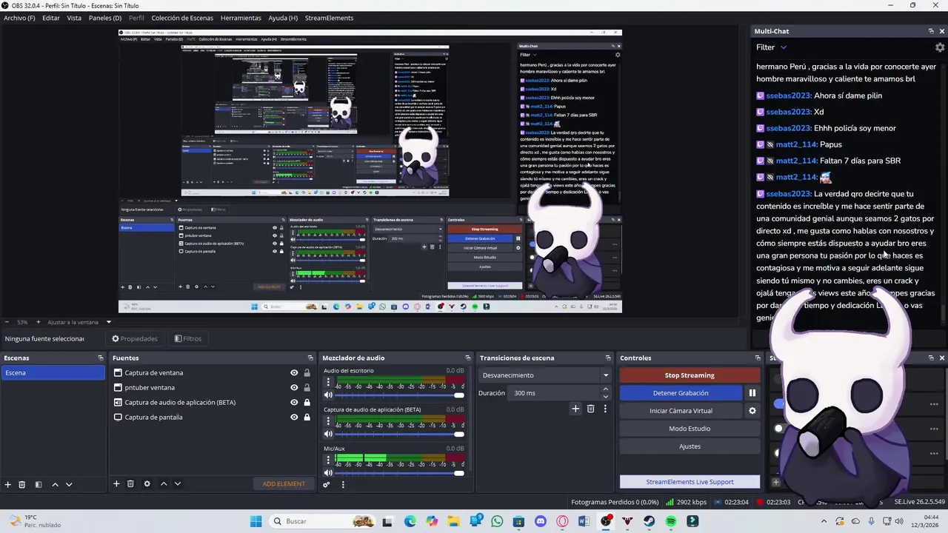Mute the Mic/Aux speaker icon

[328, 473]
